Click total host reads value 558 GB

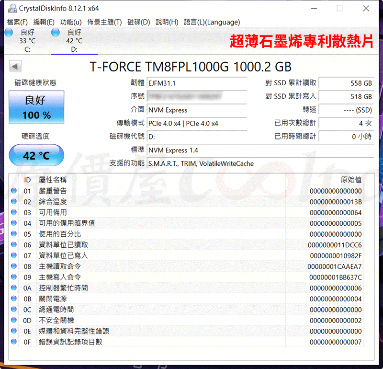346,83
